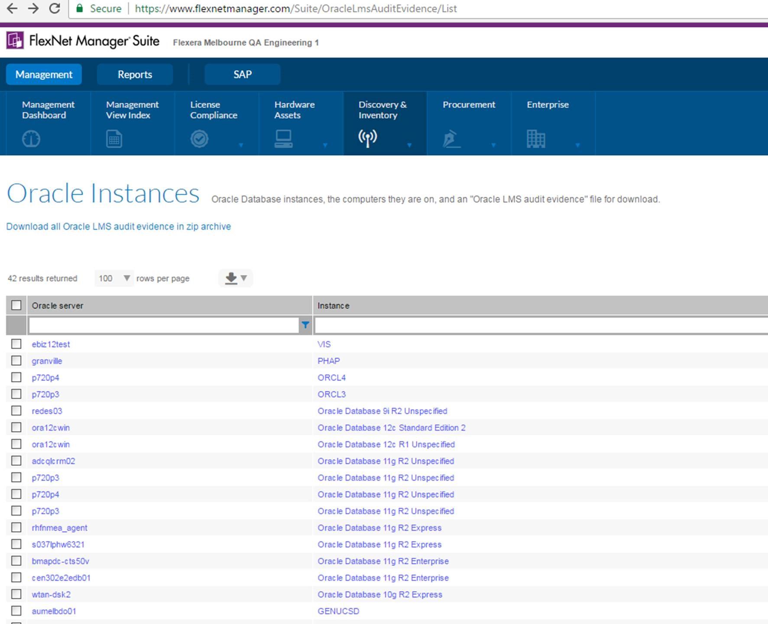Check the box for ebiz12test row
The height and width of the screenshot is (624, 768).
tap(16, 344)
